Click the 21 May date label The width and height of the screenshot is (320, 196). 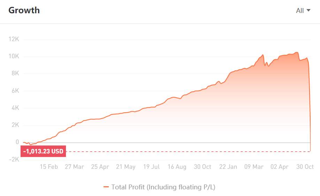click(x=126, y=167)
